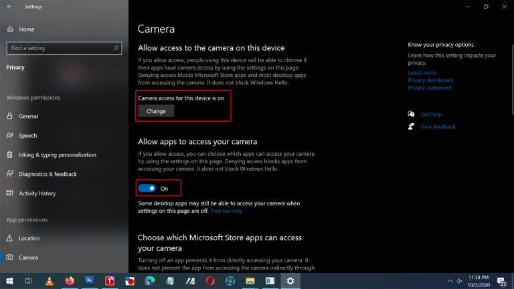Viewport: 514px width, 289px height.
Task: Open General privacy settings
Action: click(x=28, y=116)
